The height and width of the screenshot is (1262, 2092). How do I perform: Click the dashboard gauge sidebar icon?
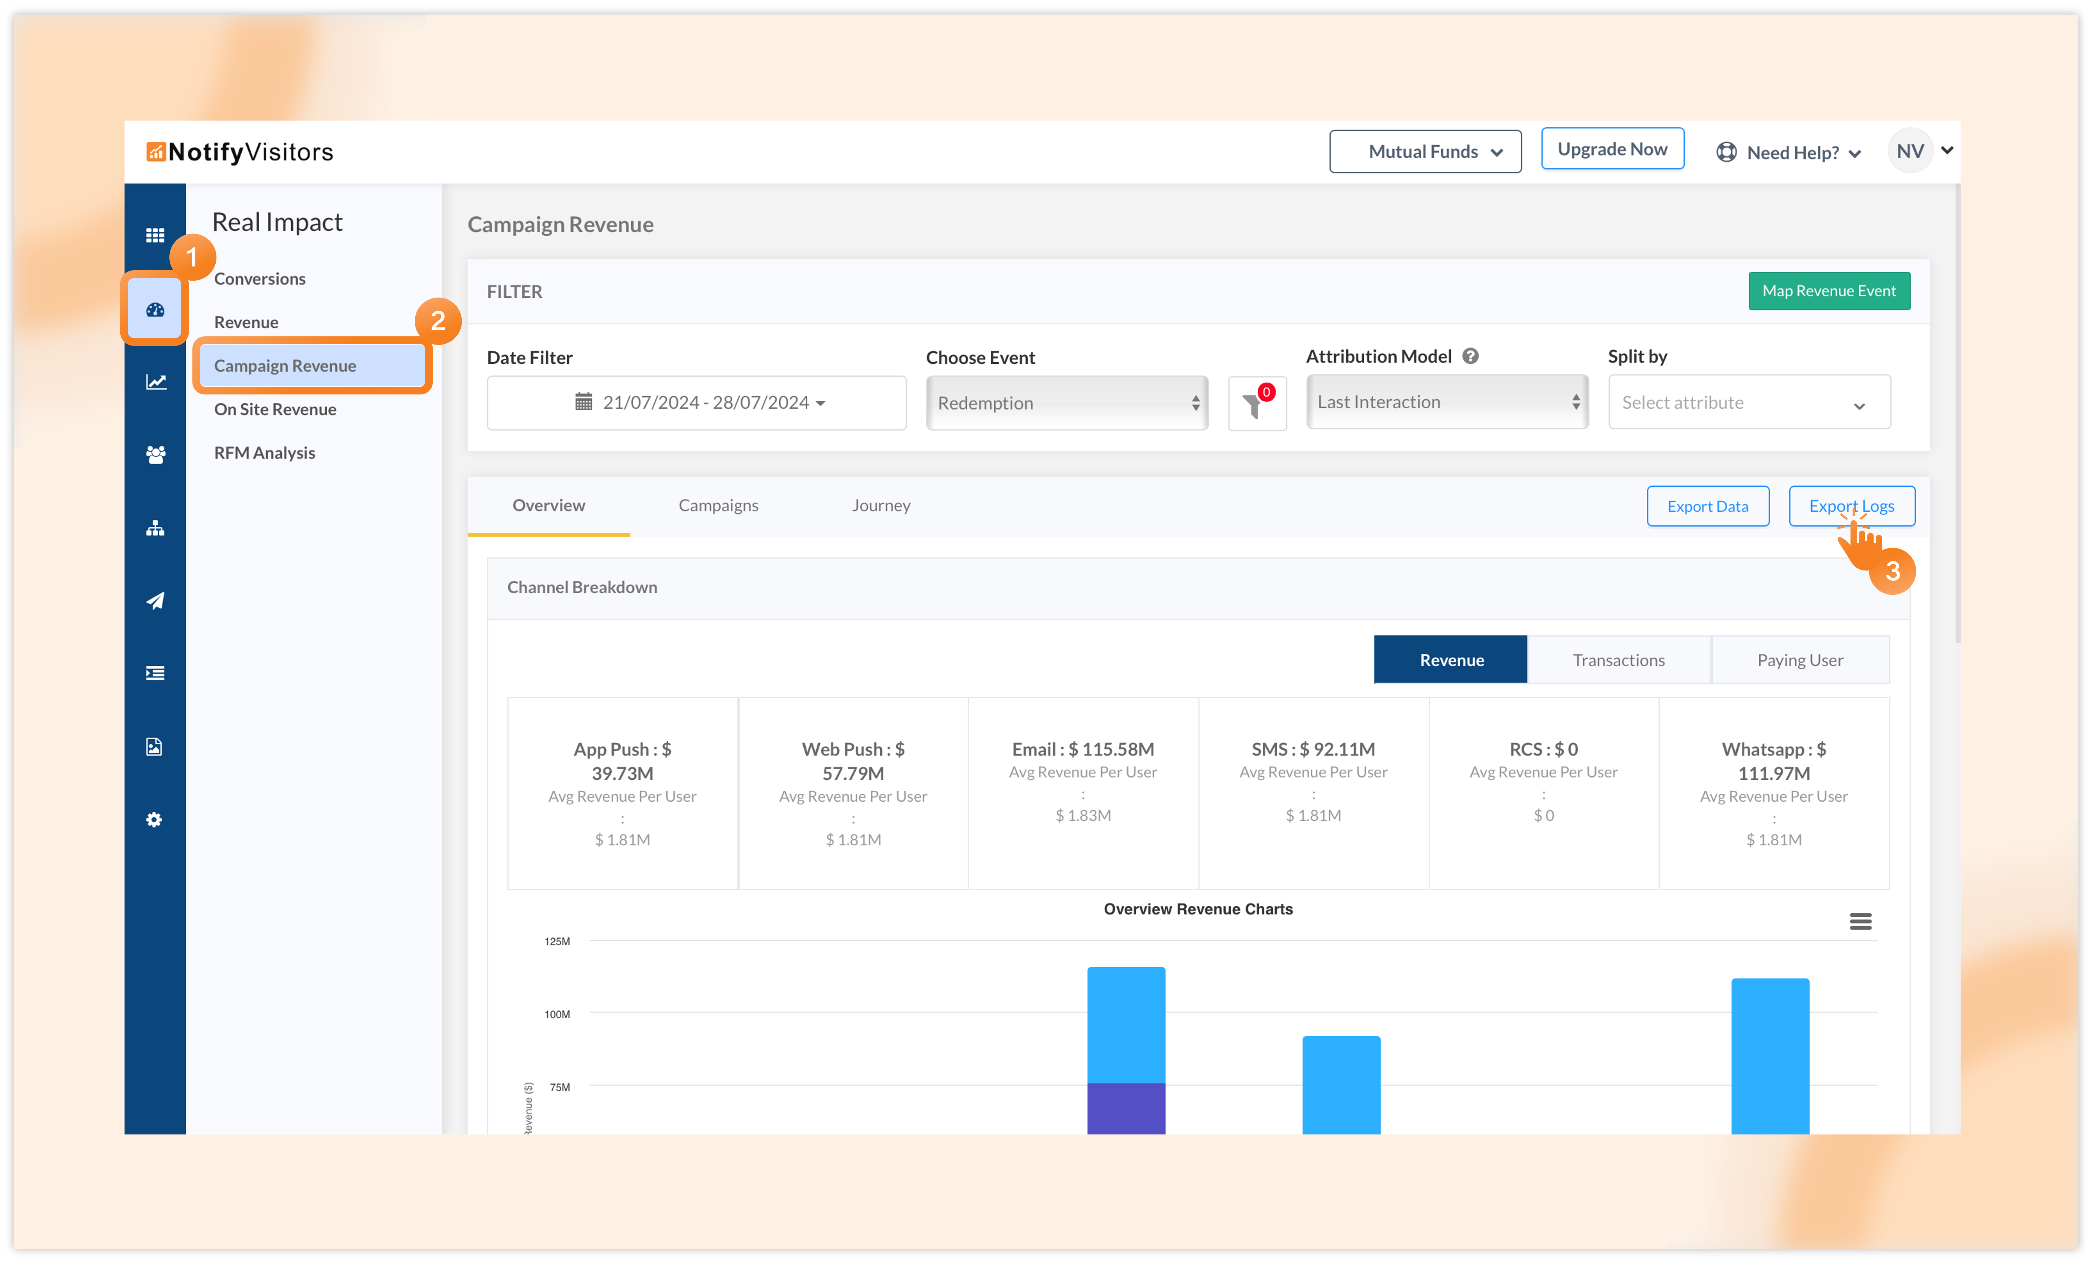[155, 310]
